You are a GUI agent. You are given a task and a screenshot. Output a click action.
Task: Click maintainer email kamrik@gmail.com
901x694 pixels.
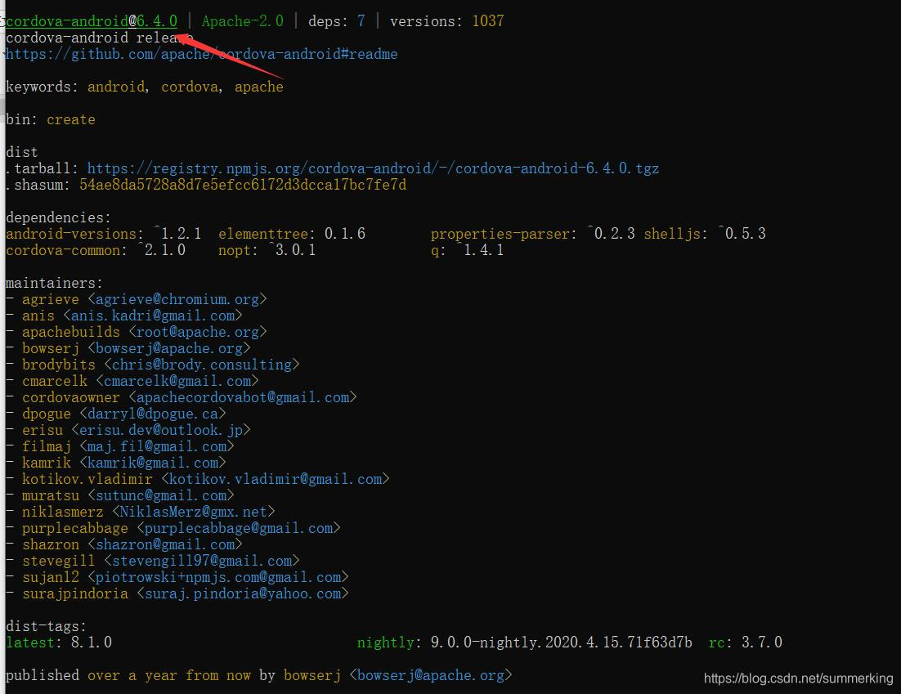(x=153, y=463)
